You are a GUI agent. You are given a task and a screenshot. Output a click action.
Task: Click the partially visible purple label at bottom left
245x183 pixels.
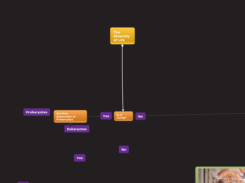[23, 182]
